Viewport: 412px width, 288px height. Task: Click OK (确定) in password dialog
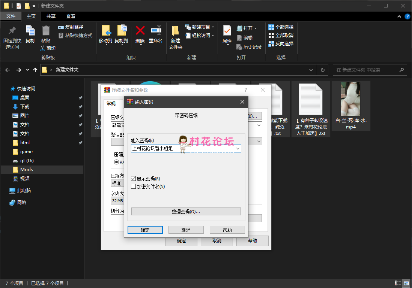coord(145,230)
